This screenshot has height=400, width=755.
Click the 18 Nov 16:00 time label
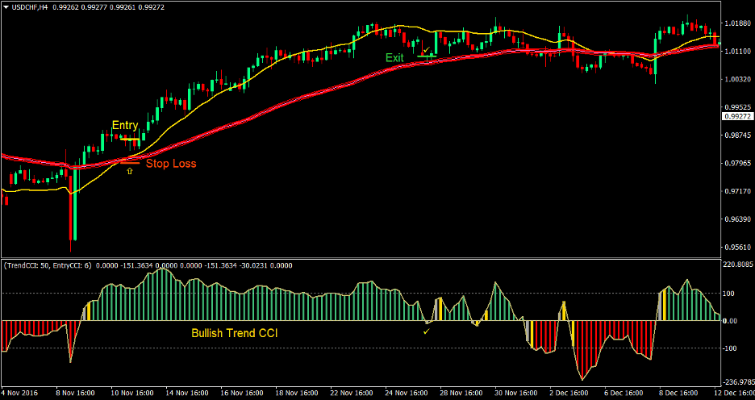[296, 393]
